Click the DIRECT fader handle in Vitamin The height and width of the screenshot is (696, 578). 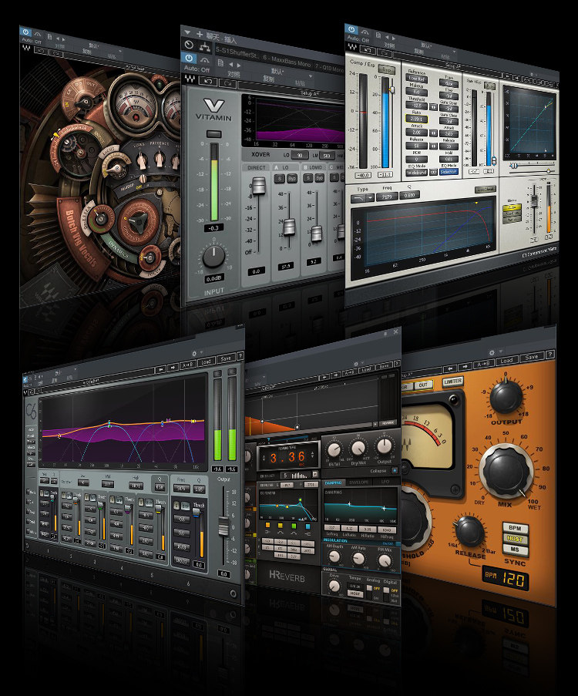pos(258,185)
